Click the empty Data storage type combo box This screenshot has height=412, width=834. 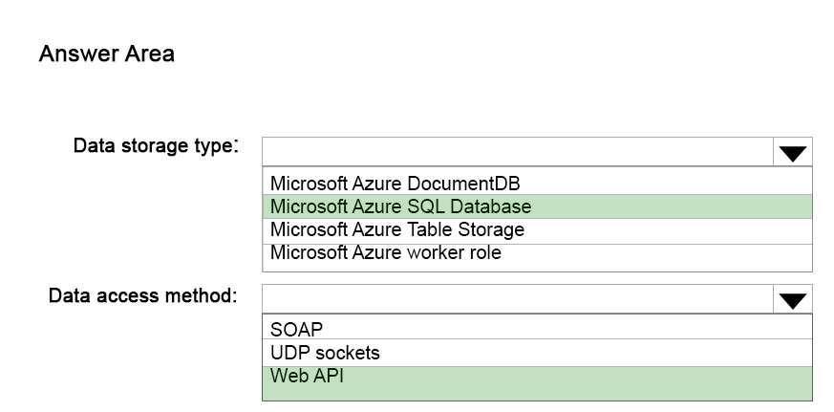point(518,152)
